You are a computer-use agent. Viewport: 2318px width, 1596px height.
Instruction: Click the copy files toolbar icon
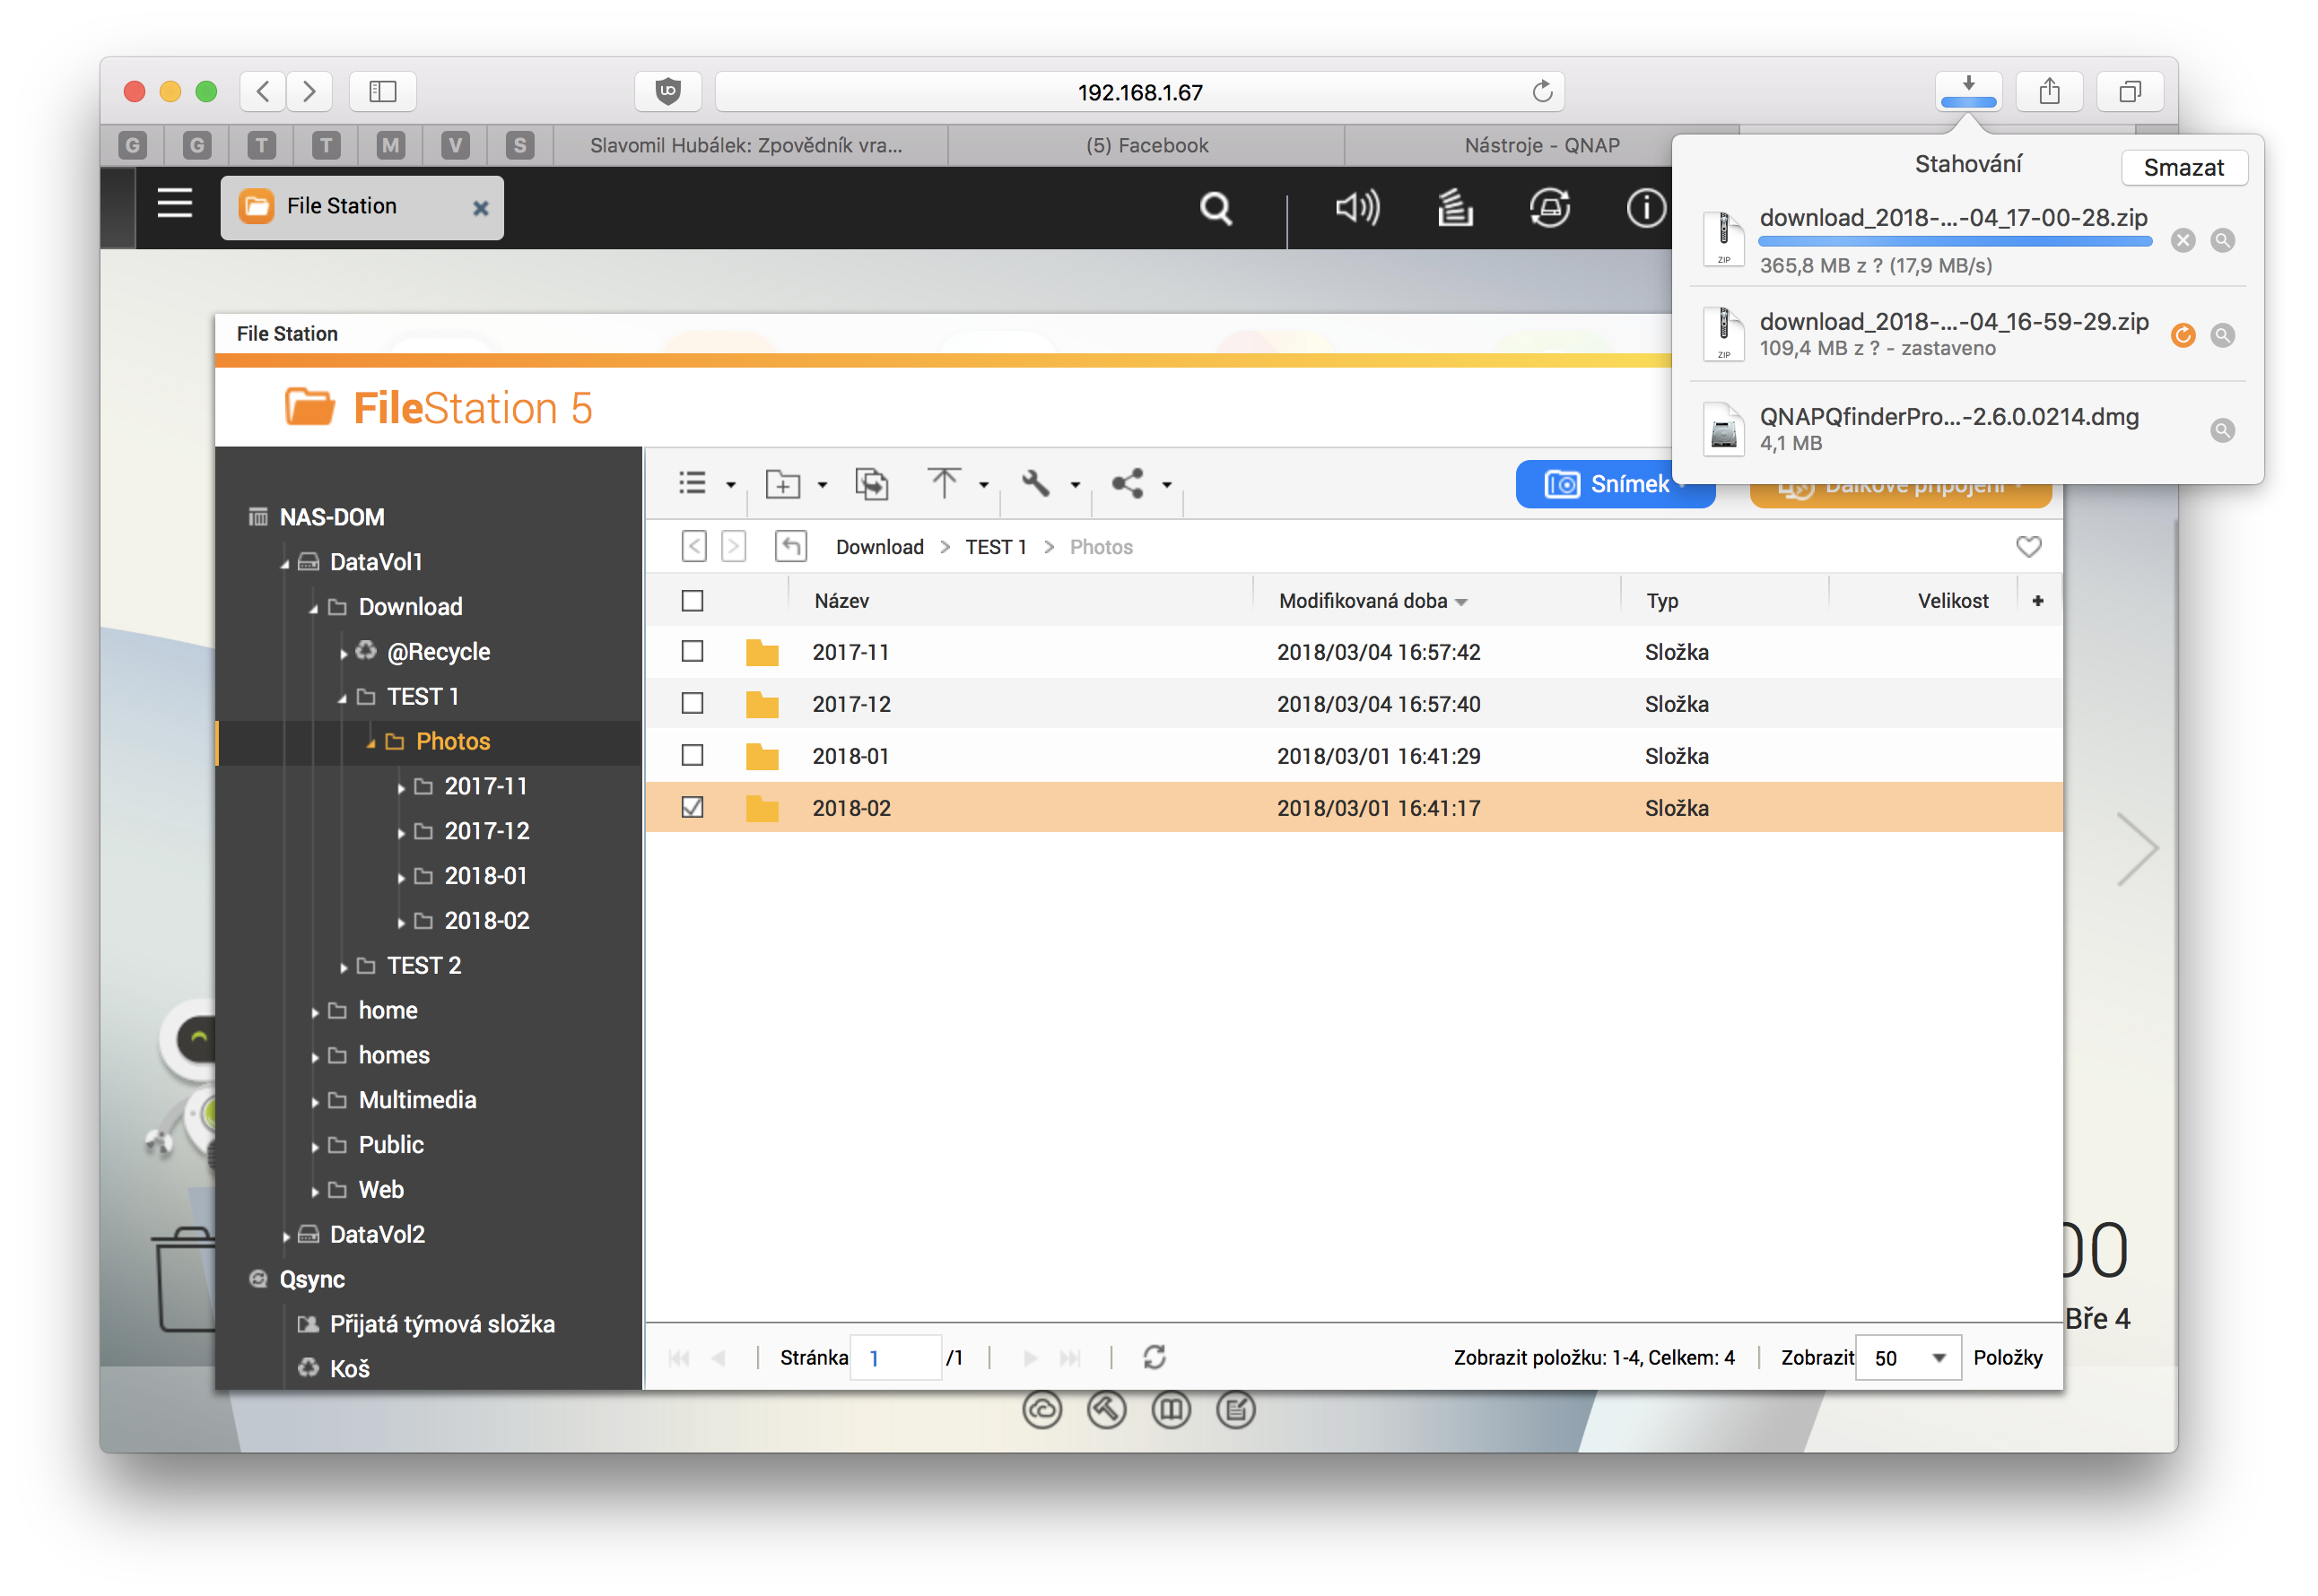coord(871,484)
